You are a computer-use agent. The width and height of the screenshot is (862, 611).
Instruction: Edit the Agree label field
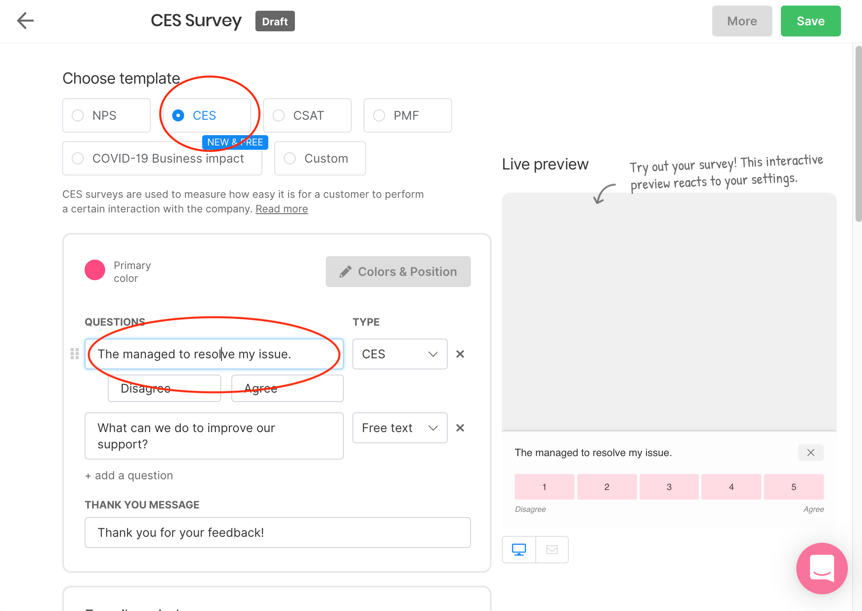[288, 388]
